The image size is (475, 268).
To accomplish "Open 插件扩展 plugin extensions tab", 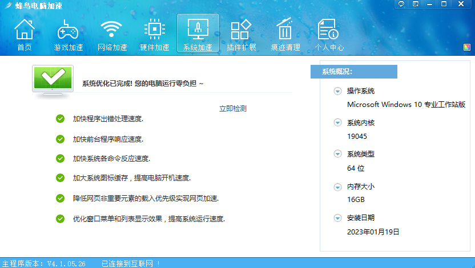I will point(241,35).
